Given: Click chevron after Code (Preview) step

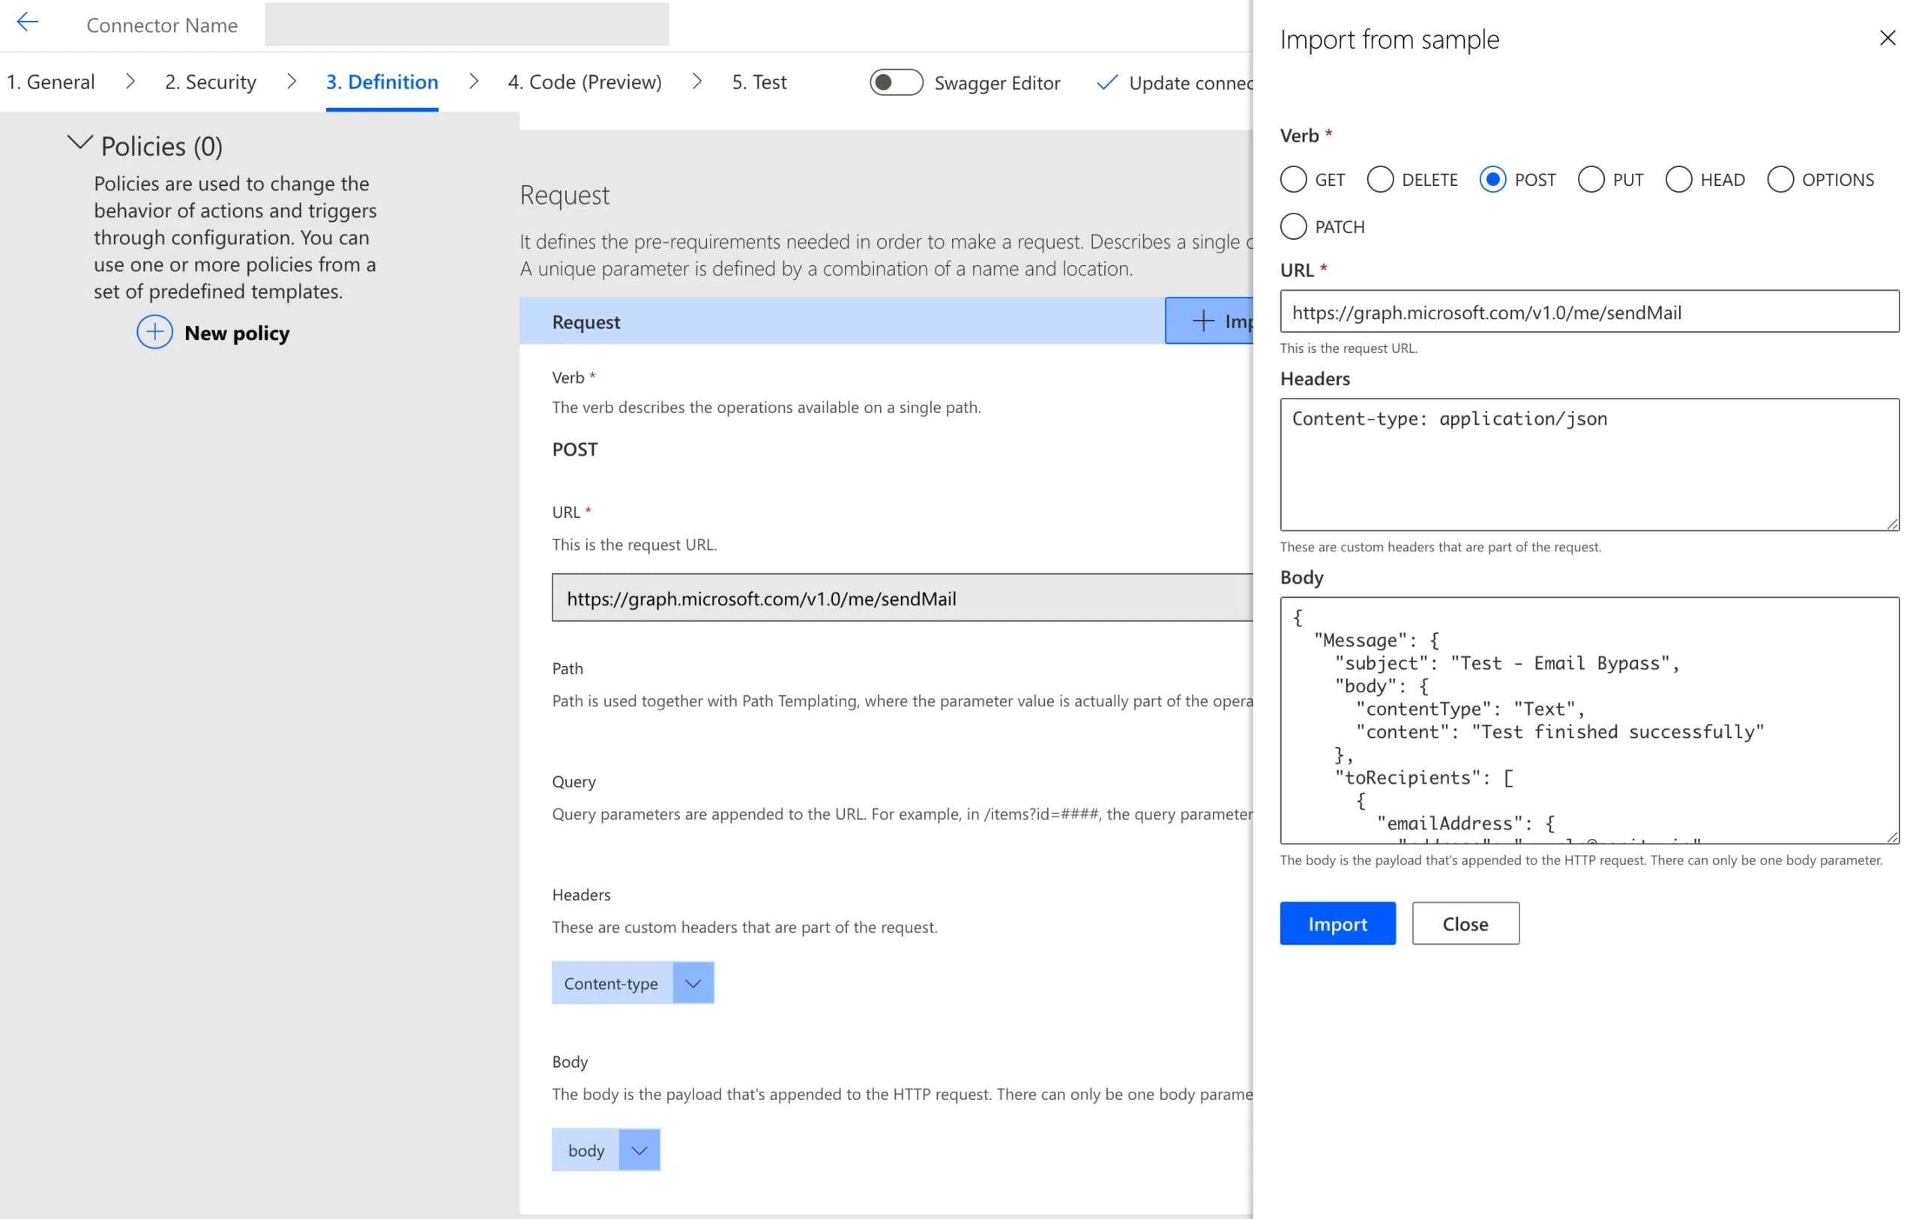Looking at the screenshot, I should click(x=696, y=82).
